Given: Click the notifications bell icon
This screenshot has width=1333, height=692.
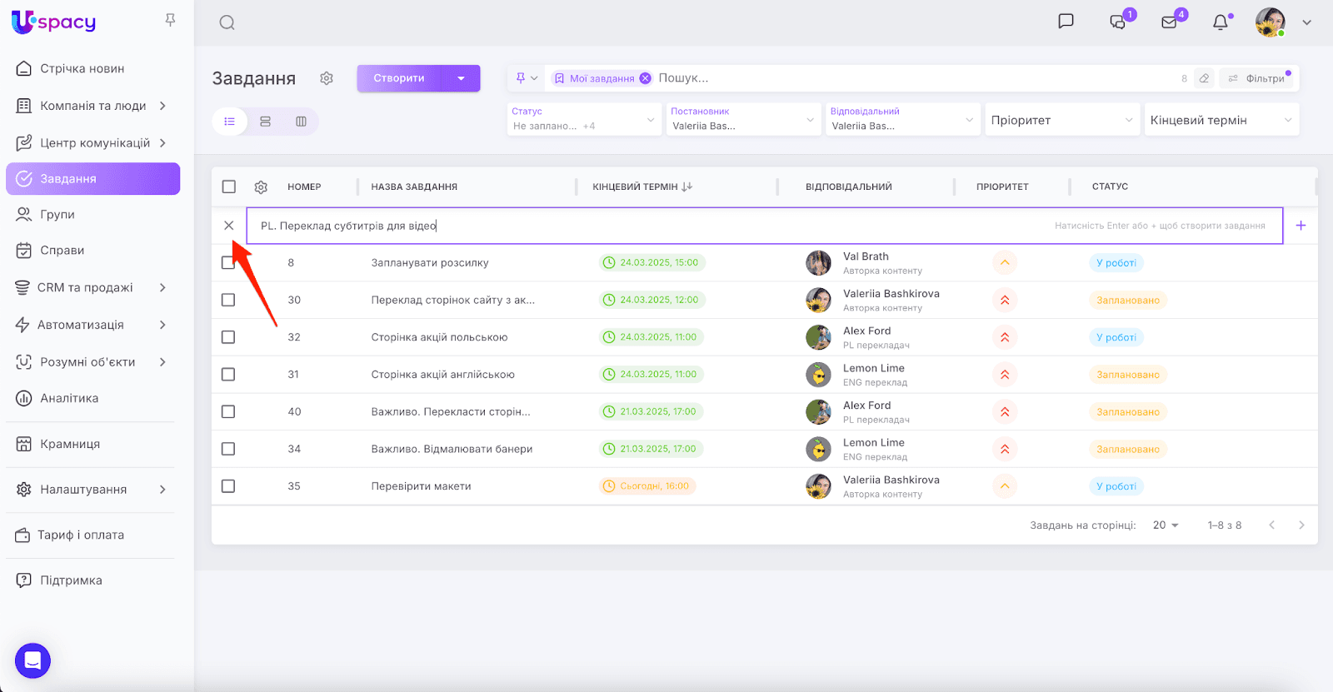Looking at the screenshot, I should pos(1221,22).
